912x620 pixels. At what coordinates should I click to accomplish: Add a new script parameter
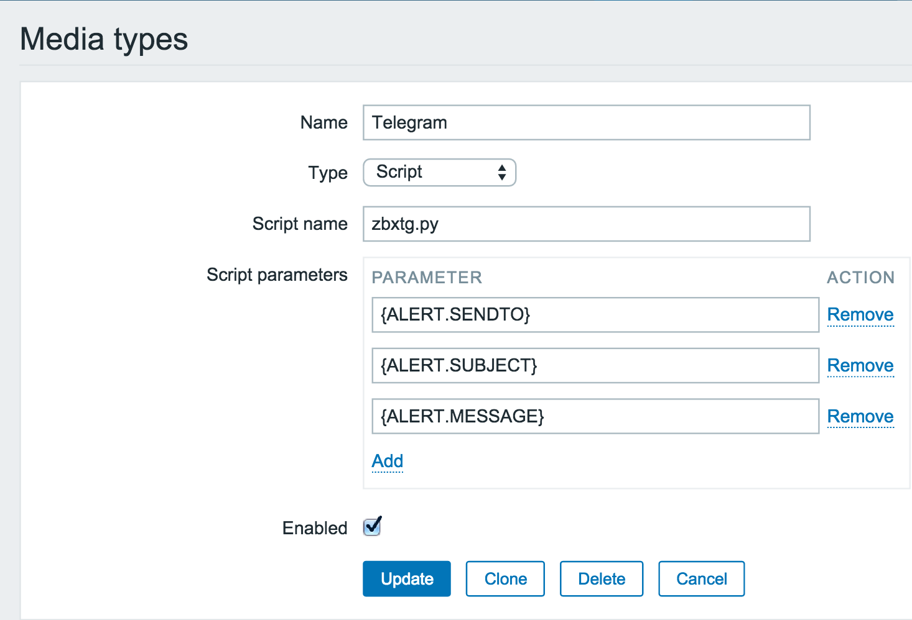click(x=388, y=461)
